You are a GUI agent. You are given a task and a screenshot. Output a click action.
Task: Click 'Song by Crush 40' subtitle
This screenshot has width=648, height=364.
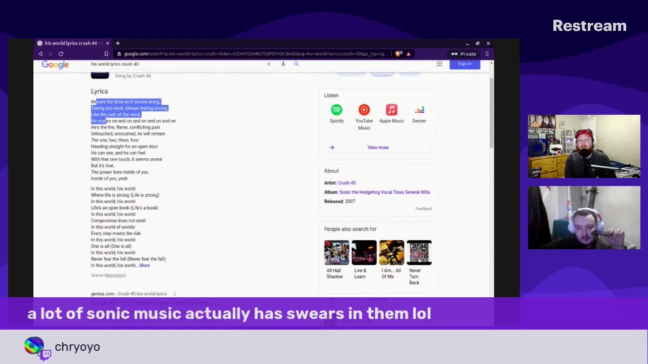133,76
